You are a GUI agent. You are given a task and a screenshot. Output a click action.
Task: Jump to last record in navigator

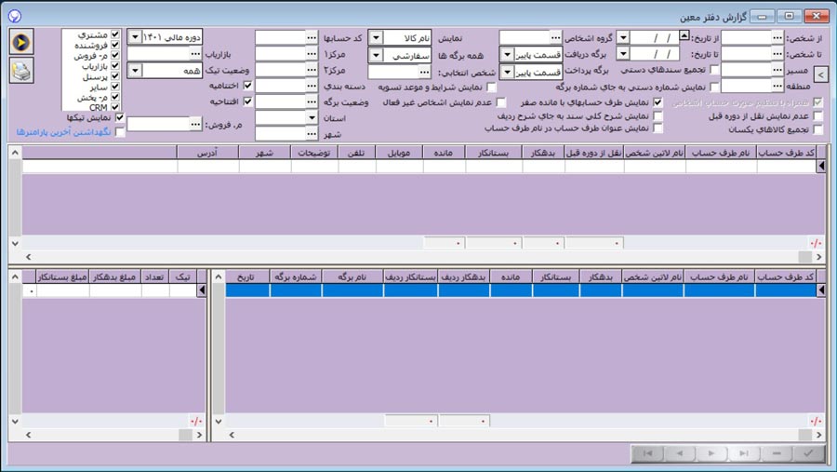[x=744, y=453]
